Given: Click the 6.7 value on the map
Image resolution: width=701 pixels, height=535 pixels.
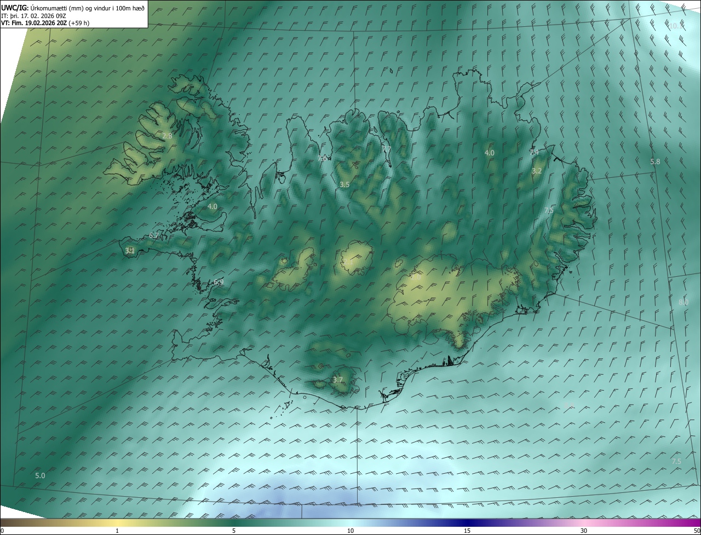Looking at the screenshot, I should 153,236.
